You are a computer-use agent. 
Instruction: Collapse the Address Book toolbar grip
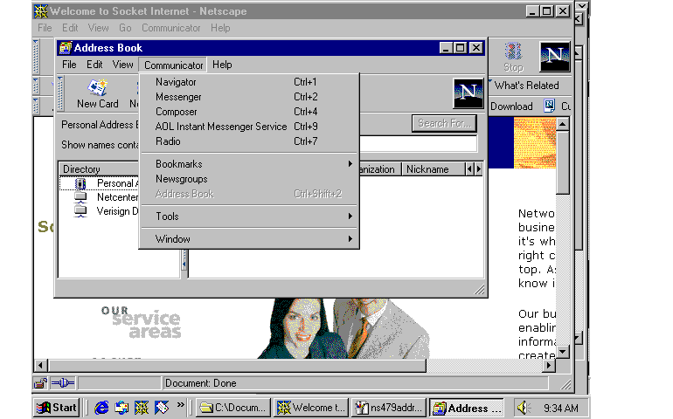(x=60, y=93)
